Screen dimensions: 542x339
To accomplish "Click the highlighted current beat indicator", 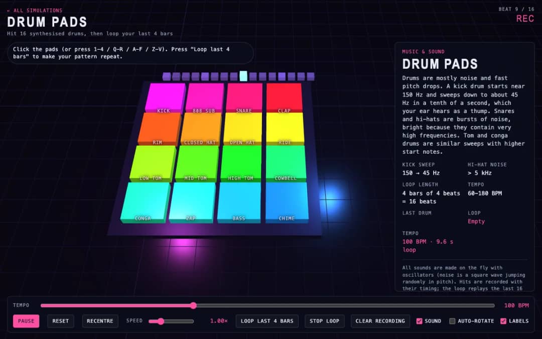I will pos(243,76).
